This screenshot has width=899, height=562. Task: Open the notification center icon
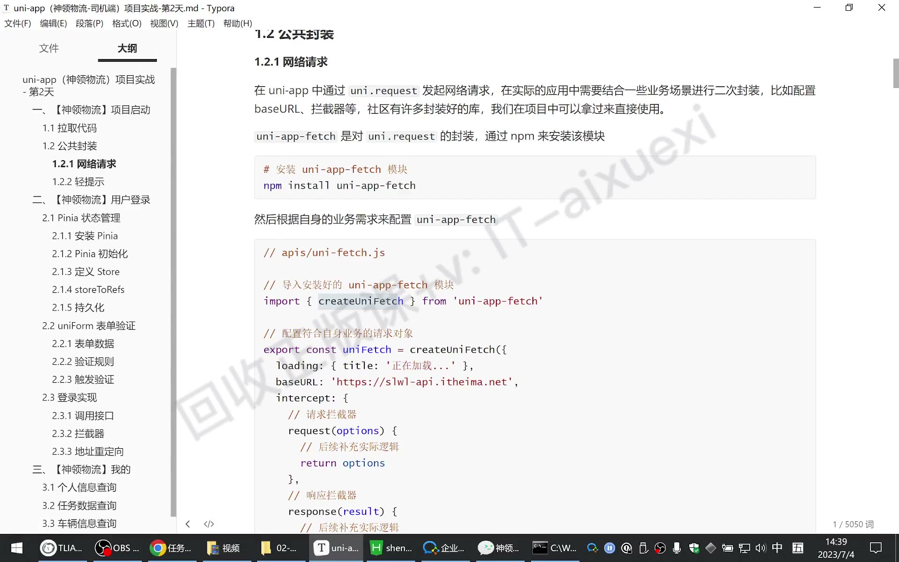pos(876,548)
